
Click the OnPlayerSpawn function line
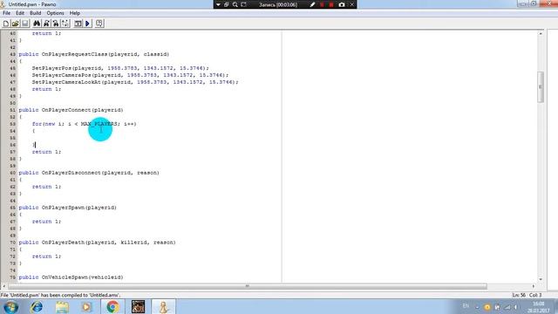click(x=68, y=208)
